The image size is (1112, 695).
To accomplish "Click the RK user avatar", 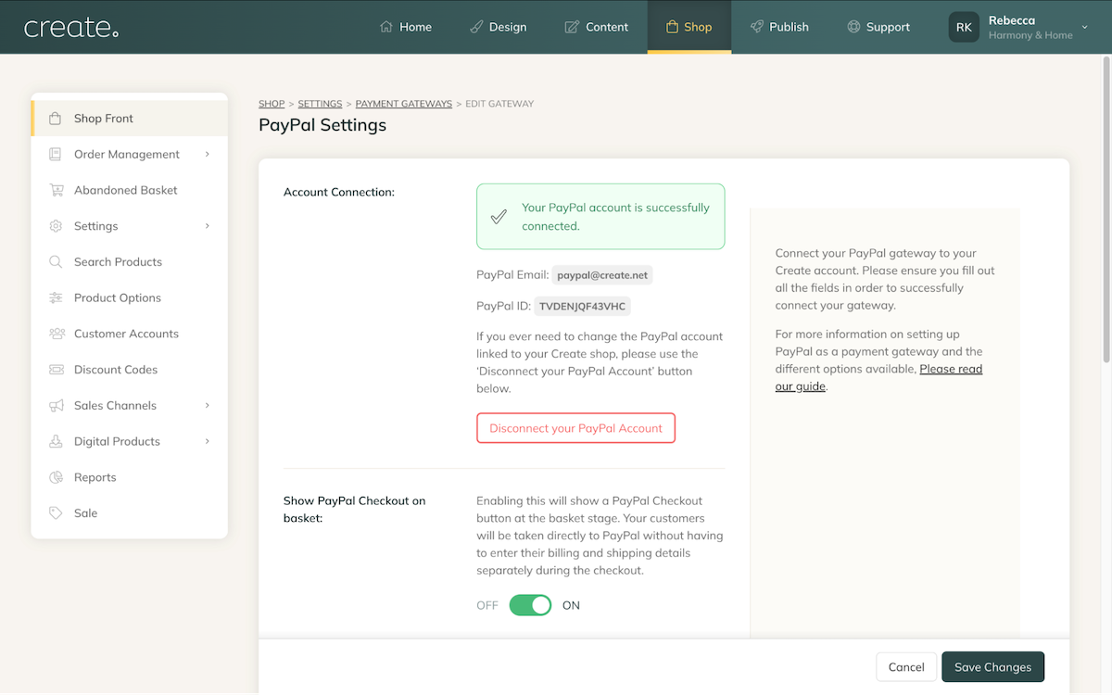I will (x=964, y=27).
